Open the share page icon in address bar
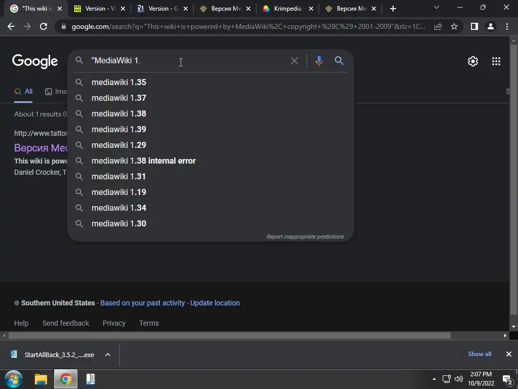 tap(438, 26)
